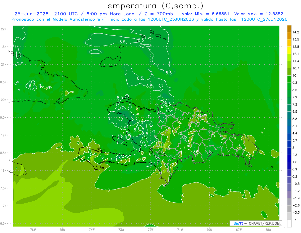Click '1200UTC_27JUN2026' valid-until timestamp
This screenshot has width=301, height=233.
(264, 19)
